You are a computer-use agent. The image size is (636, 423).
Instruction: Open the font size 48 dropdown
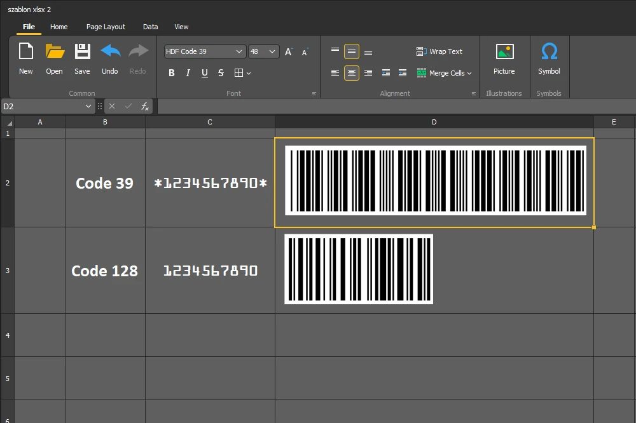(x=272, y=51)
